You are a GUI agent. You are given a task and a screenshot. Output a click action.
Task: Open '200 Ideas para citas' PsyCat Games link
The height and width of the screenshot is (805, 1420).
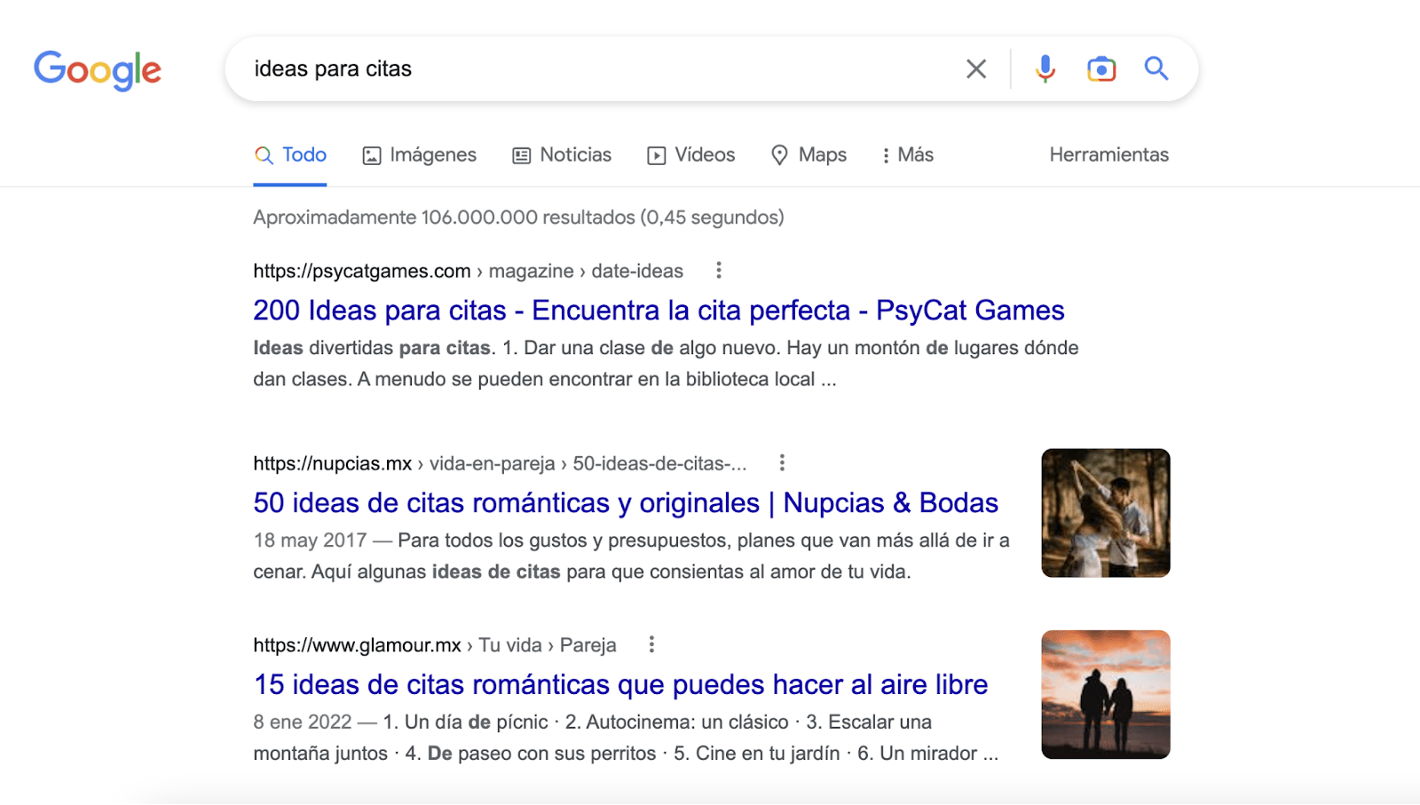click(x=659, y=311)
